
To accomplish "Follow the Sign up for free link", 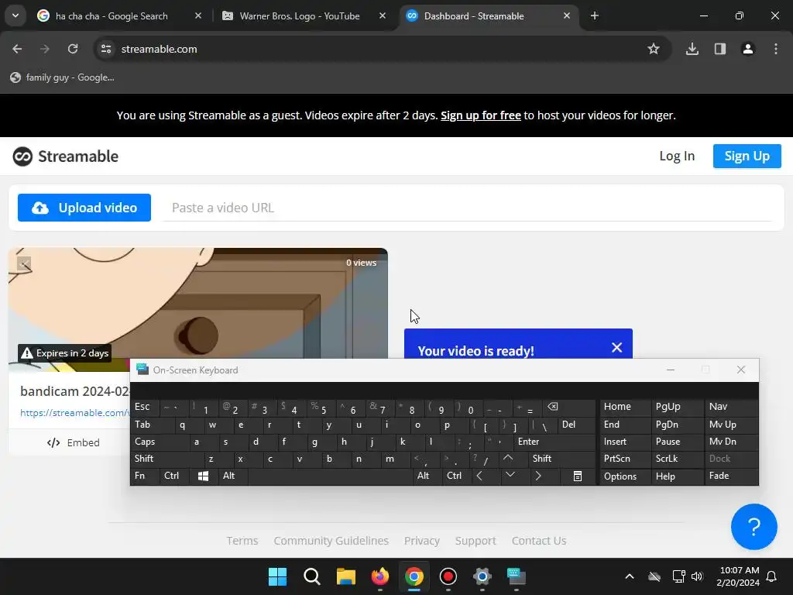I will 480,115.
